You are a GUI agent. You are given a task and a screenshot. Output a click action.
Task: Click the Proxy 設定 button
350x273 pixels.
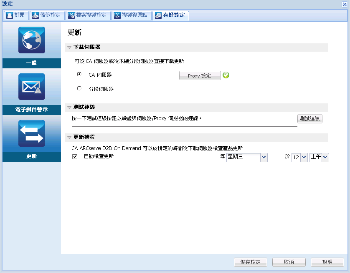200,75
